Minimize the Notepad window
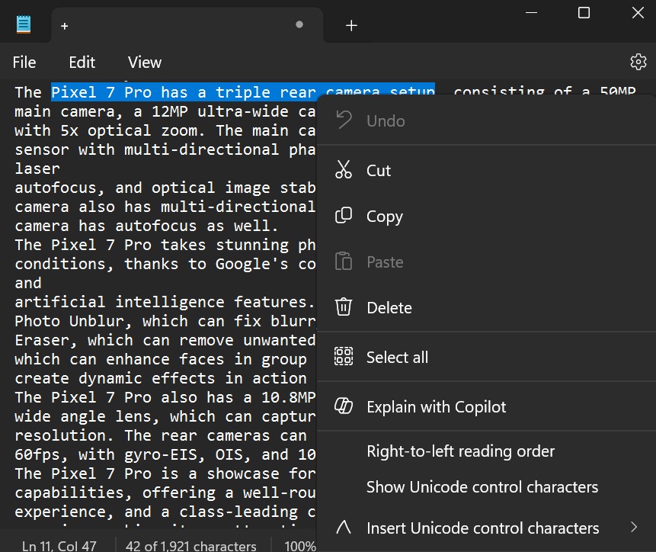This screenshot has width=656, height=552. point(531,13)
